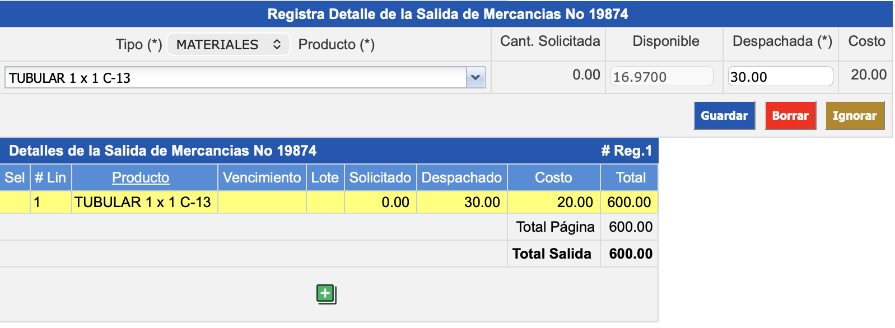This screenshot has width=895, height=328.
Task: Click the Total column header
Action: point(631,177)
